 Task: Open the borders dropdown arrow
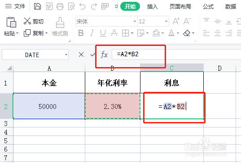132,33
